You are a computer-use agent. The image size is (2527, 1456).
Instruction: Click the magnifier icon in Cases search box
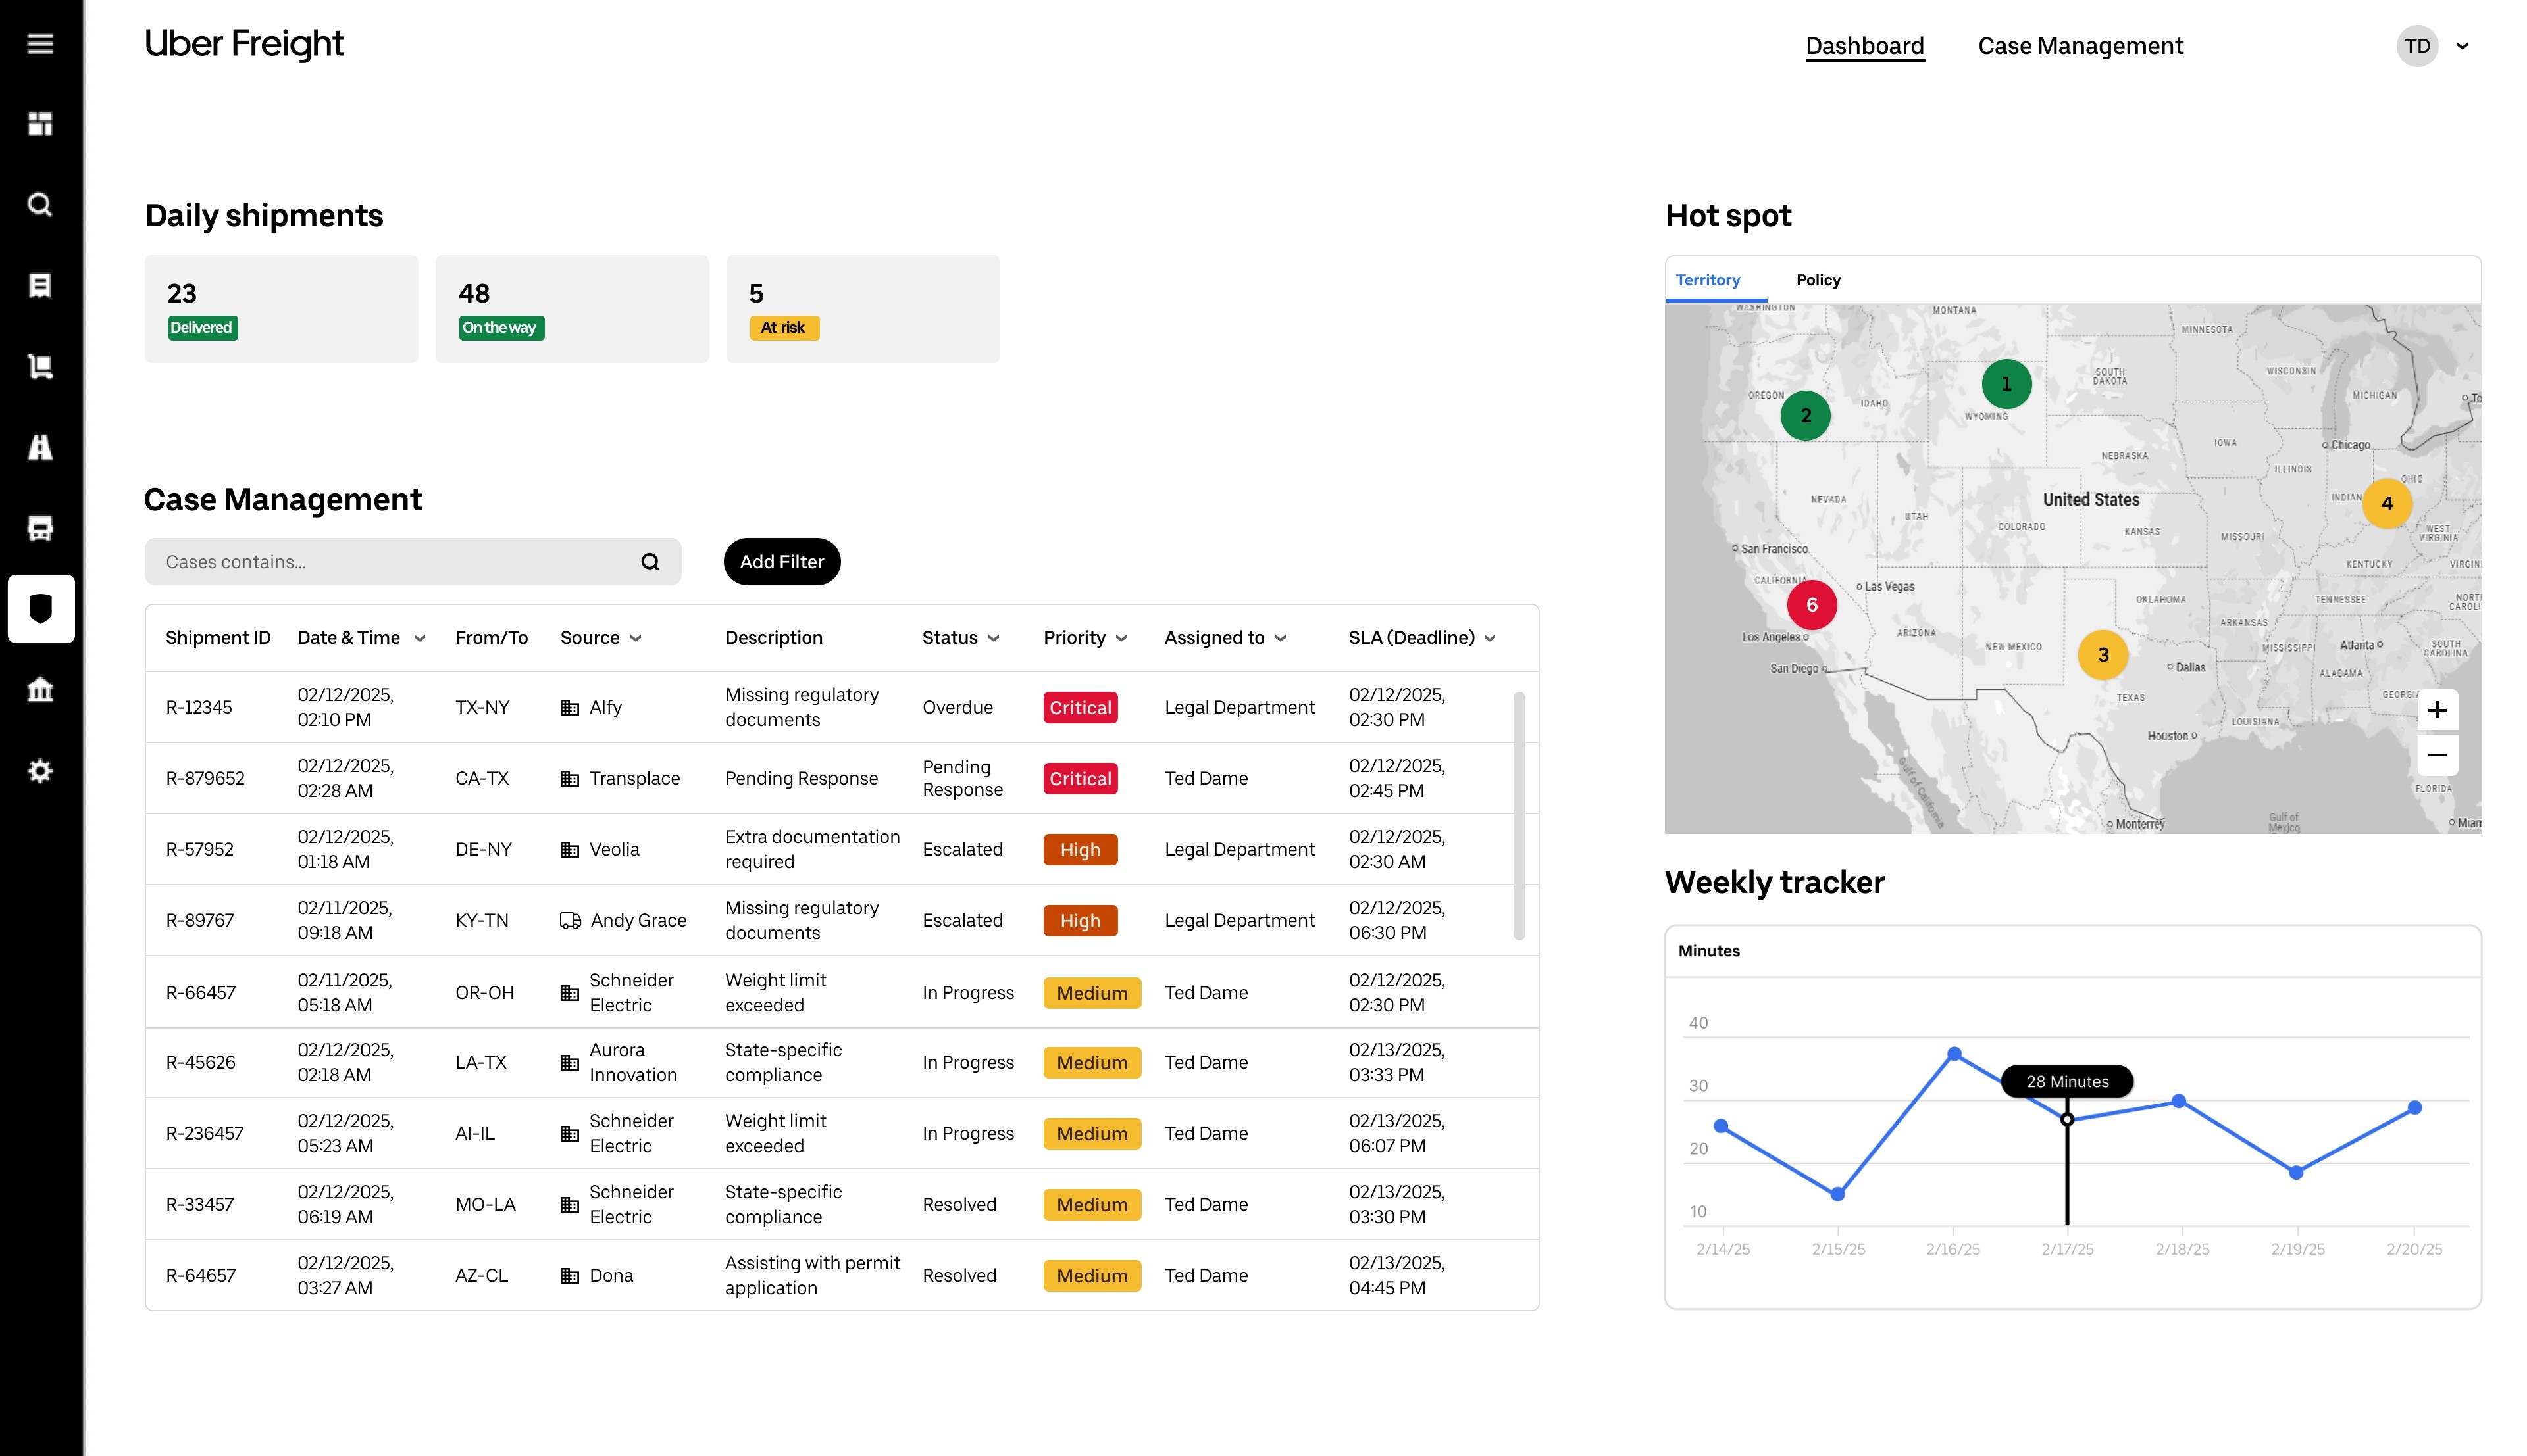tap(650, 562)
